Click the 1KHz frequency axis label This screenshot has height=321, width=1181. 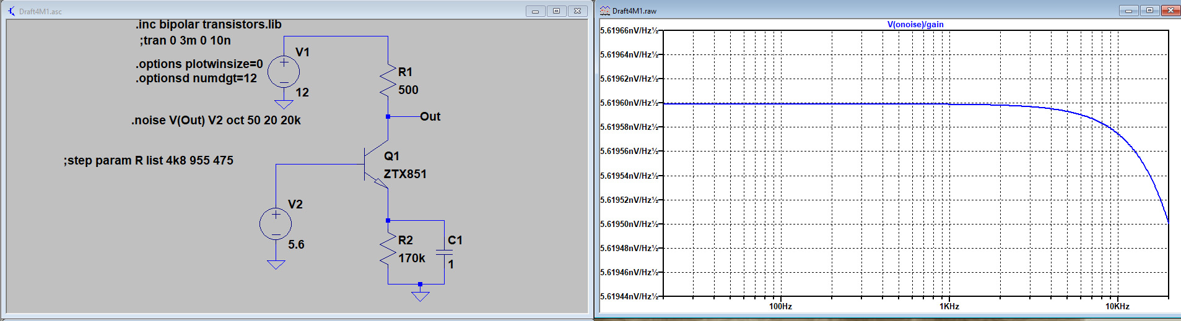tap(949, 306)
